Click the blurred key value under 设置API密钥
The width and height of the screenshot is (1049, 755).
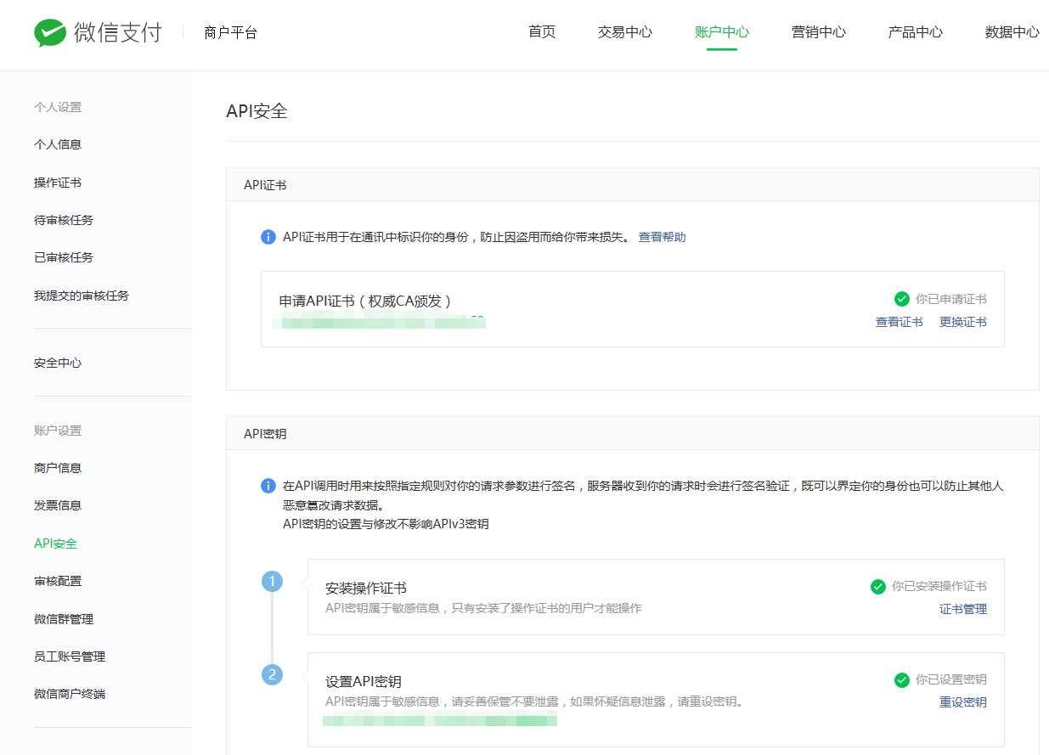440,721
